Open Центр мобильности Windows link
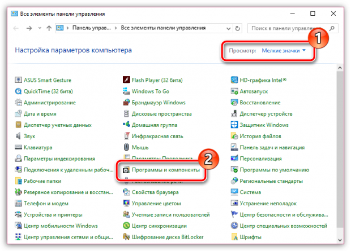Viewport: 351px width, 251px height. [x=61, y=226]
